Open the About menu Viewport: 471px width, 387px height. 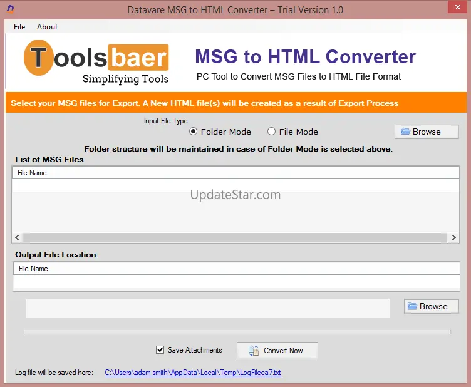(x=47, y=27)
